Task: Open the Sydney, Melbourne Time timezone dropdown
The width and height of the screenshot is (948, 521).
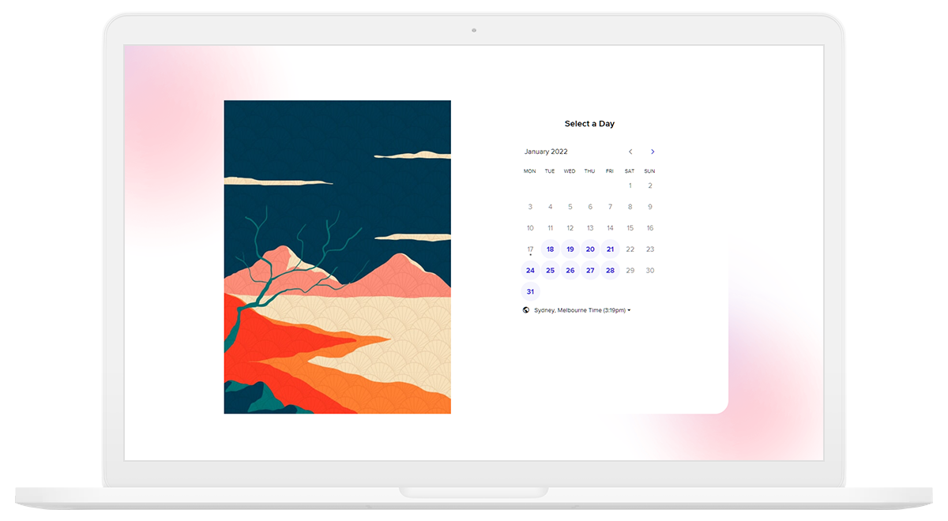Action: (x=581, y=310)
